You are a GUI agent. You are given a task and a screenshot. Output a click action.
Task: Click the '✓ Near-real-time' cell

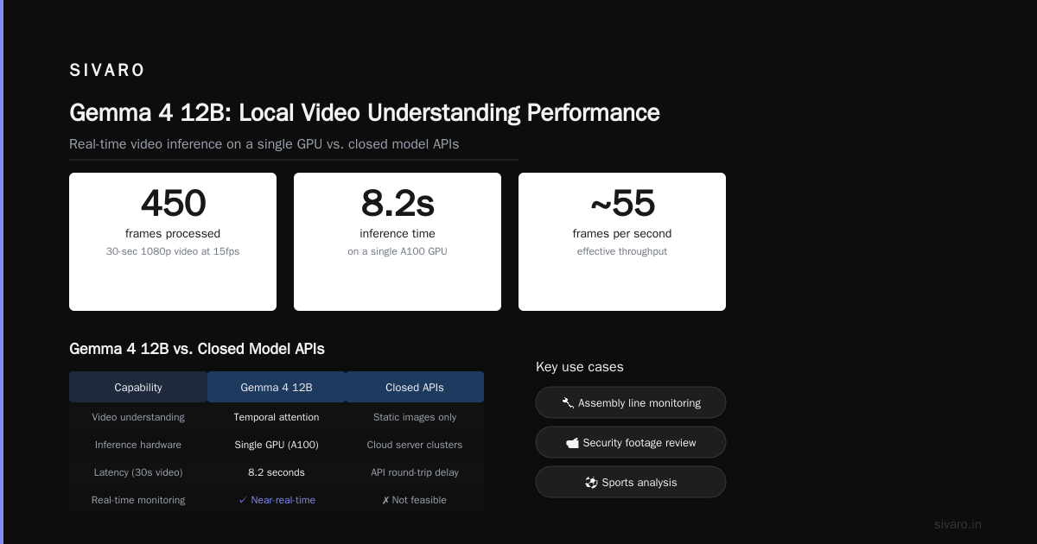[x=277, y=500]
